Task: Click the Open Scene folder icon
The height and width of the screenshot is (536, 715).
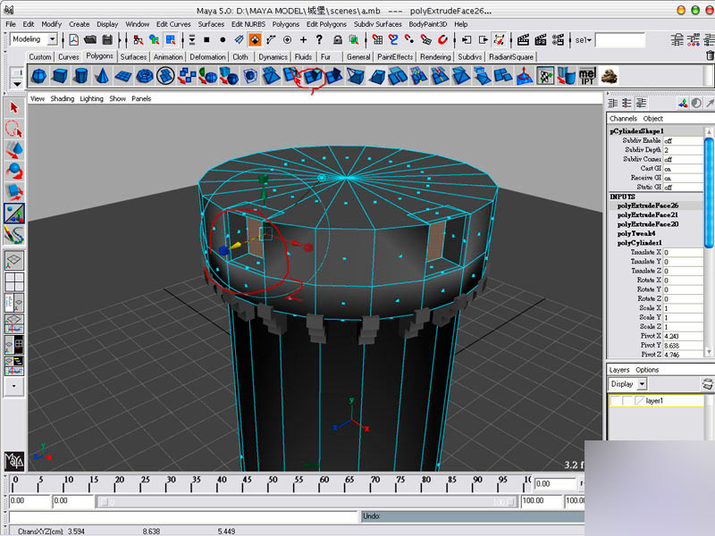Action: [x=90, y=40]
